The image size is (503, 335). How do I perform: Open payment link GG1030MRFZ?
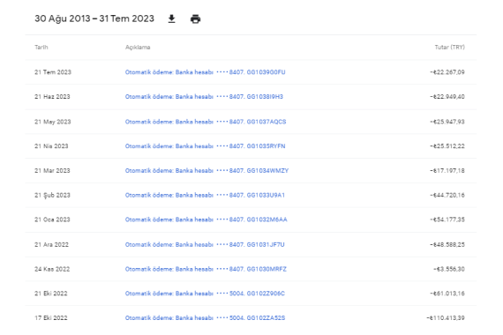(206, 269)
